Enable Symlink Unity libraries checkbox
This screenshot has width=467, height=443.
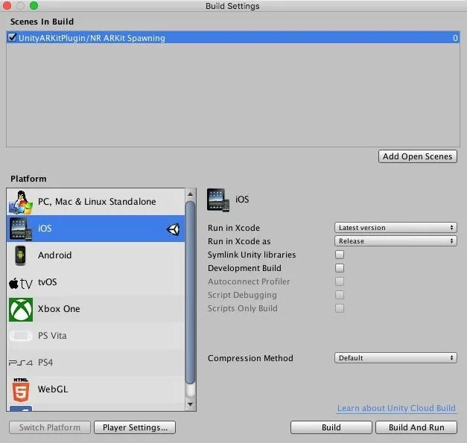[x=340, y=255]
